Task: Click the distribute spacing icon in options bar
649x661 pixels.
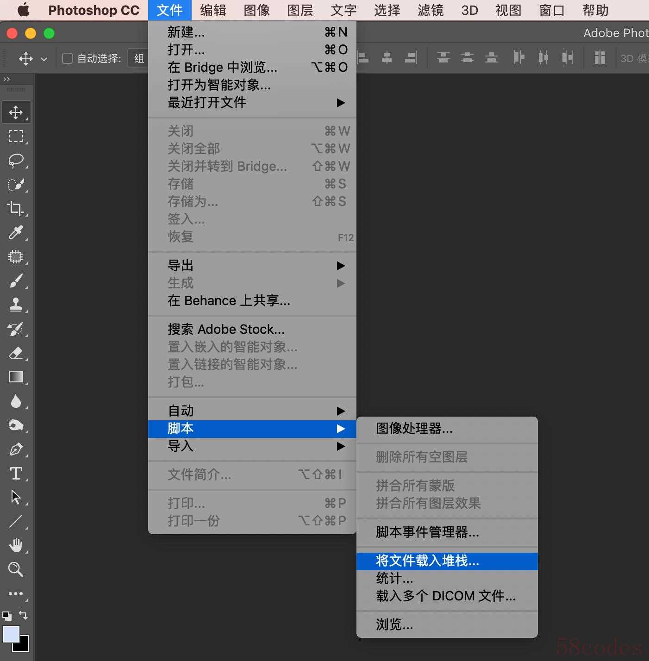Action: click(x=600, y=58)
